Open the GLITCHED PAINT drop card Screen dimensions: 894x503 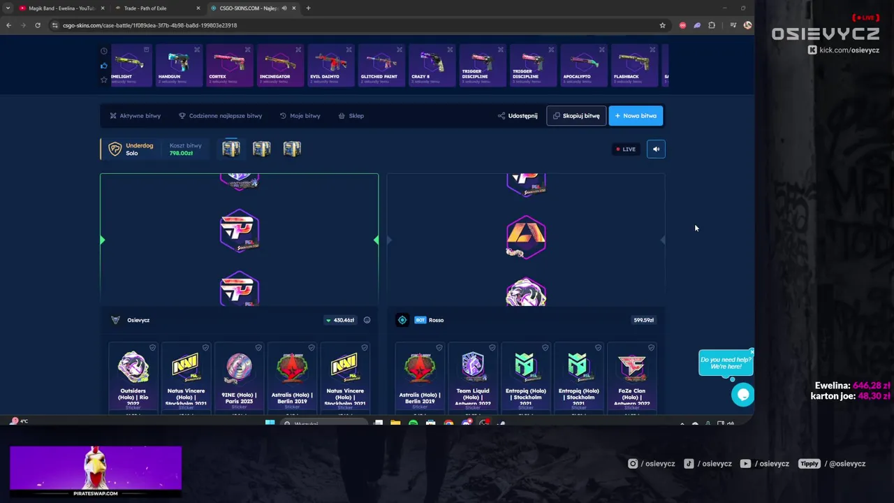pos(381,66)
